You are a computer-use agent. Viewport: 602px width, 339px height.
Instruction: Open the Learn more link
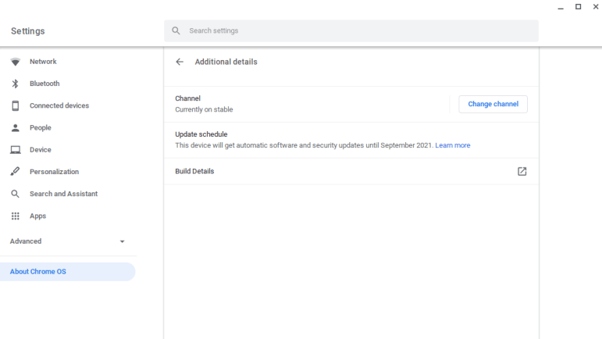453,145
